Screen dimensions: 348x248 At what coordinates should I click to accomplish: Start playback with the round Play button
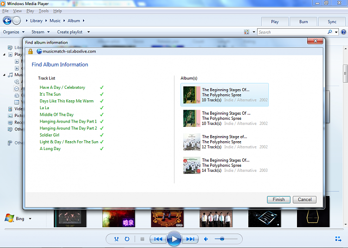coord(174,239)
